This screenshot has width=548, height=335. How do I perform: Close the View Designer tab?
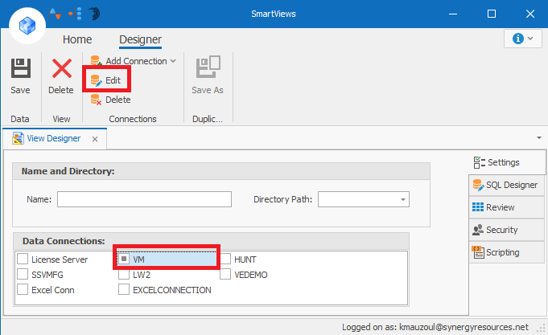click(x=95, y=139)
